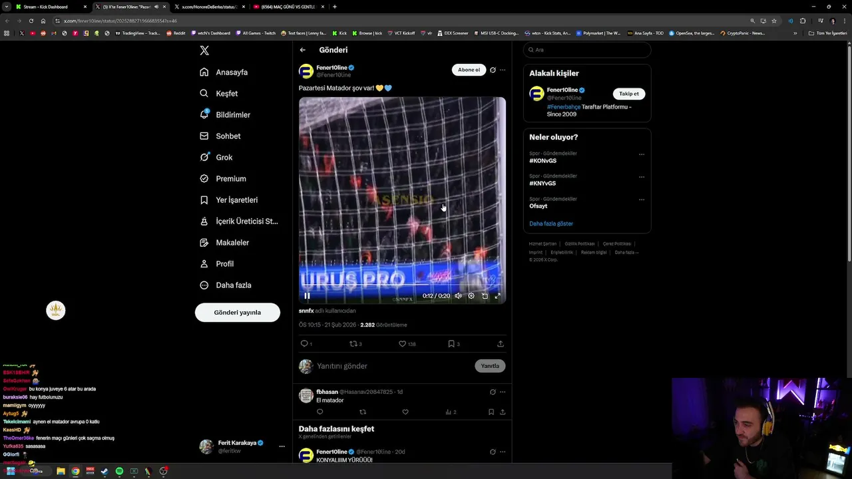Like fbhasan's El matador reply
The height and width of the screenshot is (479, 852).
point(405,412)
